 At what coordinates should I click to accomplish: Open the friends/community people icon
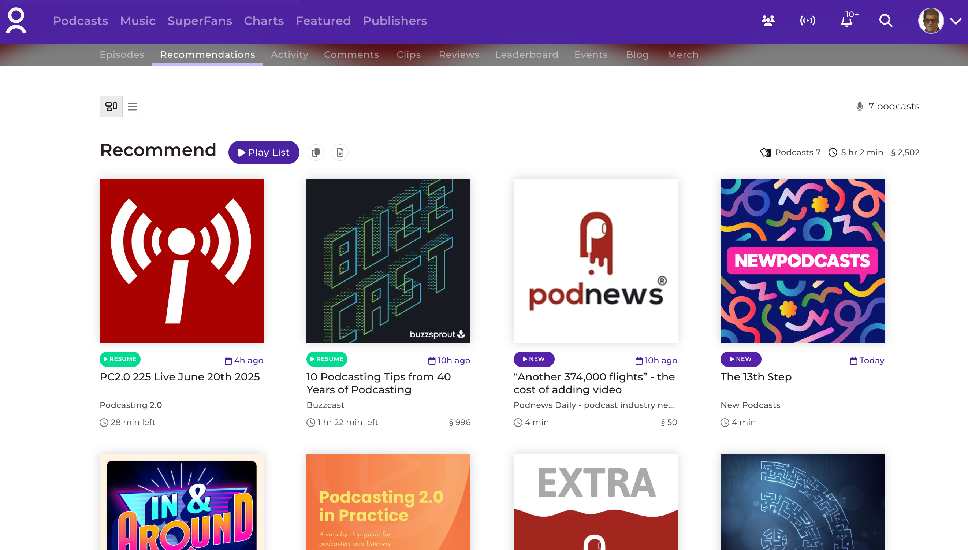pyautogui.click(x=768, y=21)
